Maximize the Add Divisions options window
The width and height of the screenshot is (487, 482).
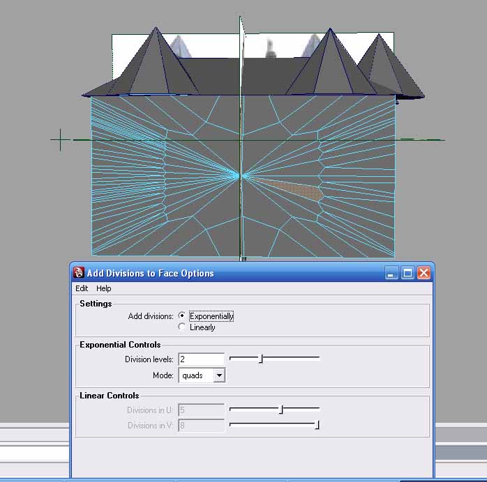click(407, 273)
